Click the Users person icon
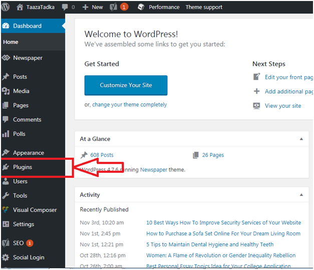This screenshot has width=314, height=270. point(6,181)
